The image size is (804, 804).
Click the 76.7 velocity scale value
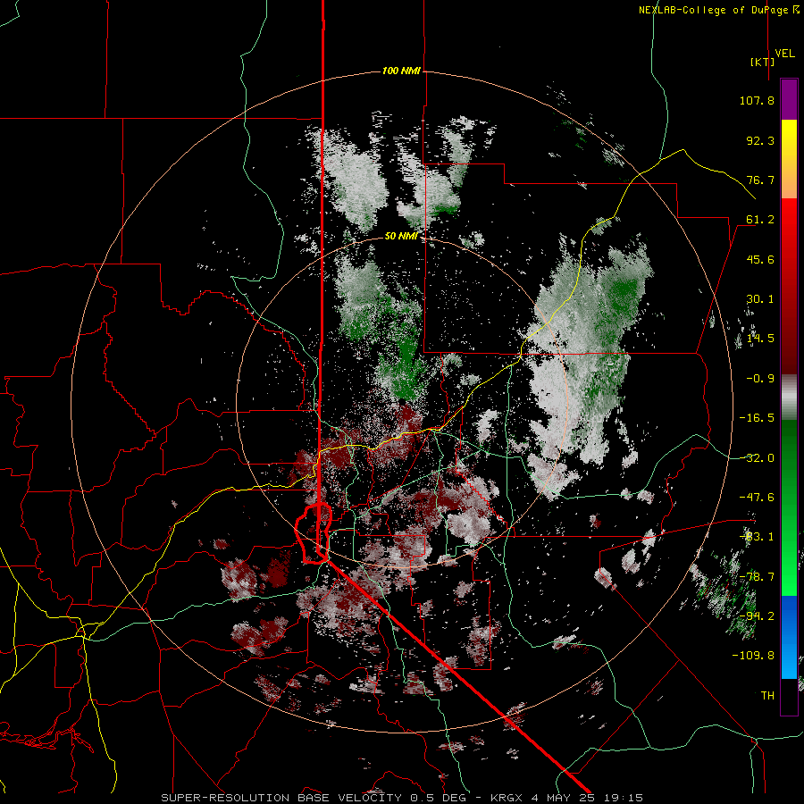(760, 180)
